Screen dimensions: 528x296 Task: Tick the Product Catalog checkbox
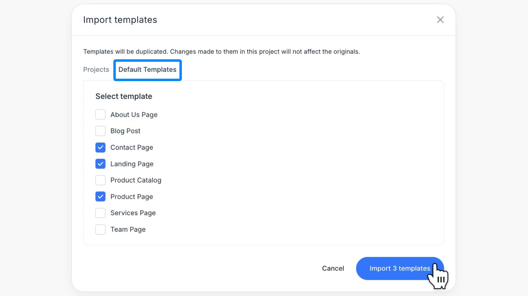point(100,180)
